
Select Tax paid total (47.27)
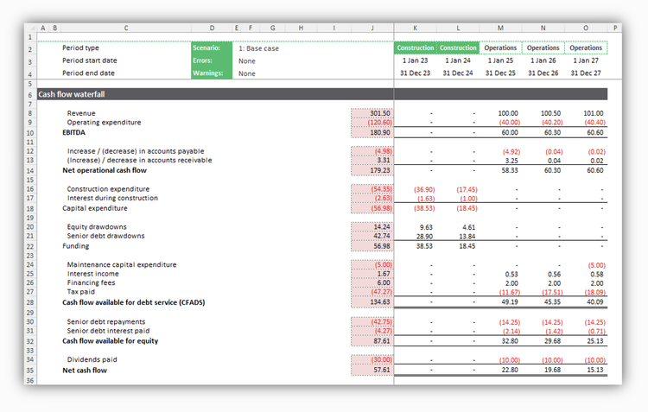coord(372,292)
